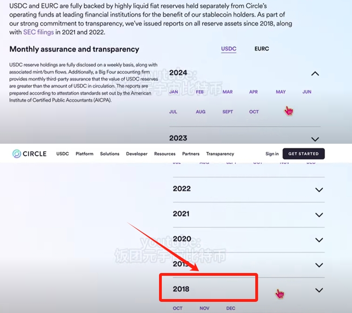Screen dimensions: 352x313
Task: Switch to the EURC tab
Action: pyautogui.click(x=261, y=49)
